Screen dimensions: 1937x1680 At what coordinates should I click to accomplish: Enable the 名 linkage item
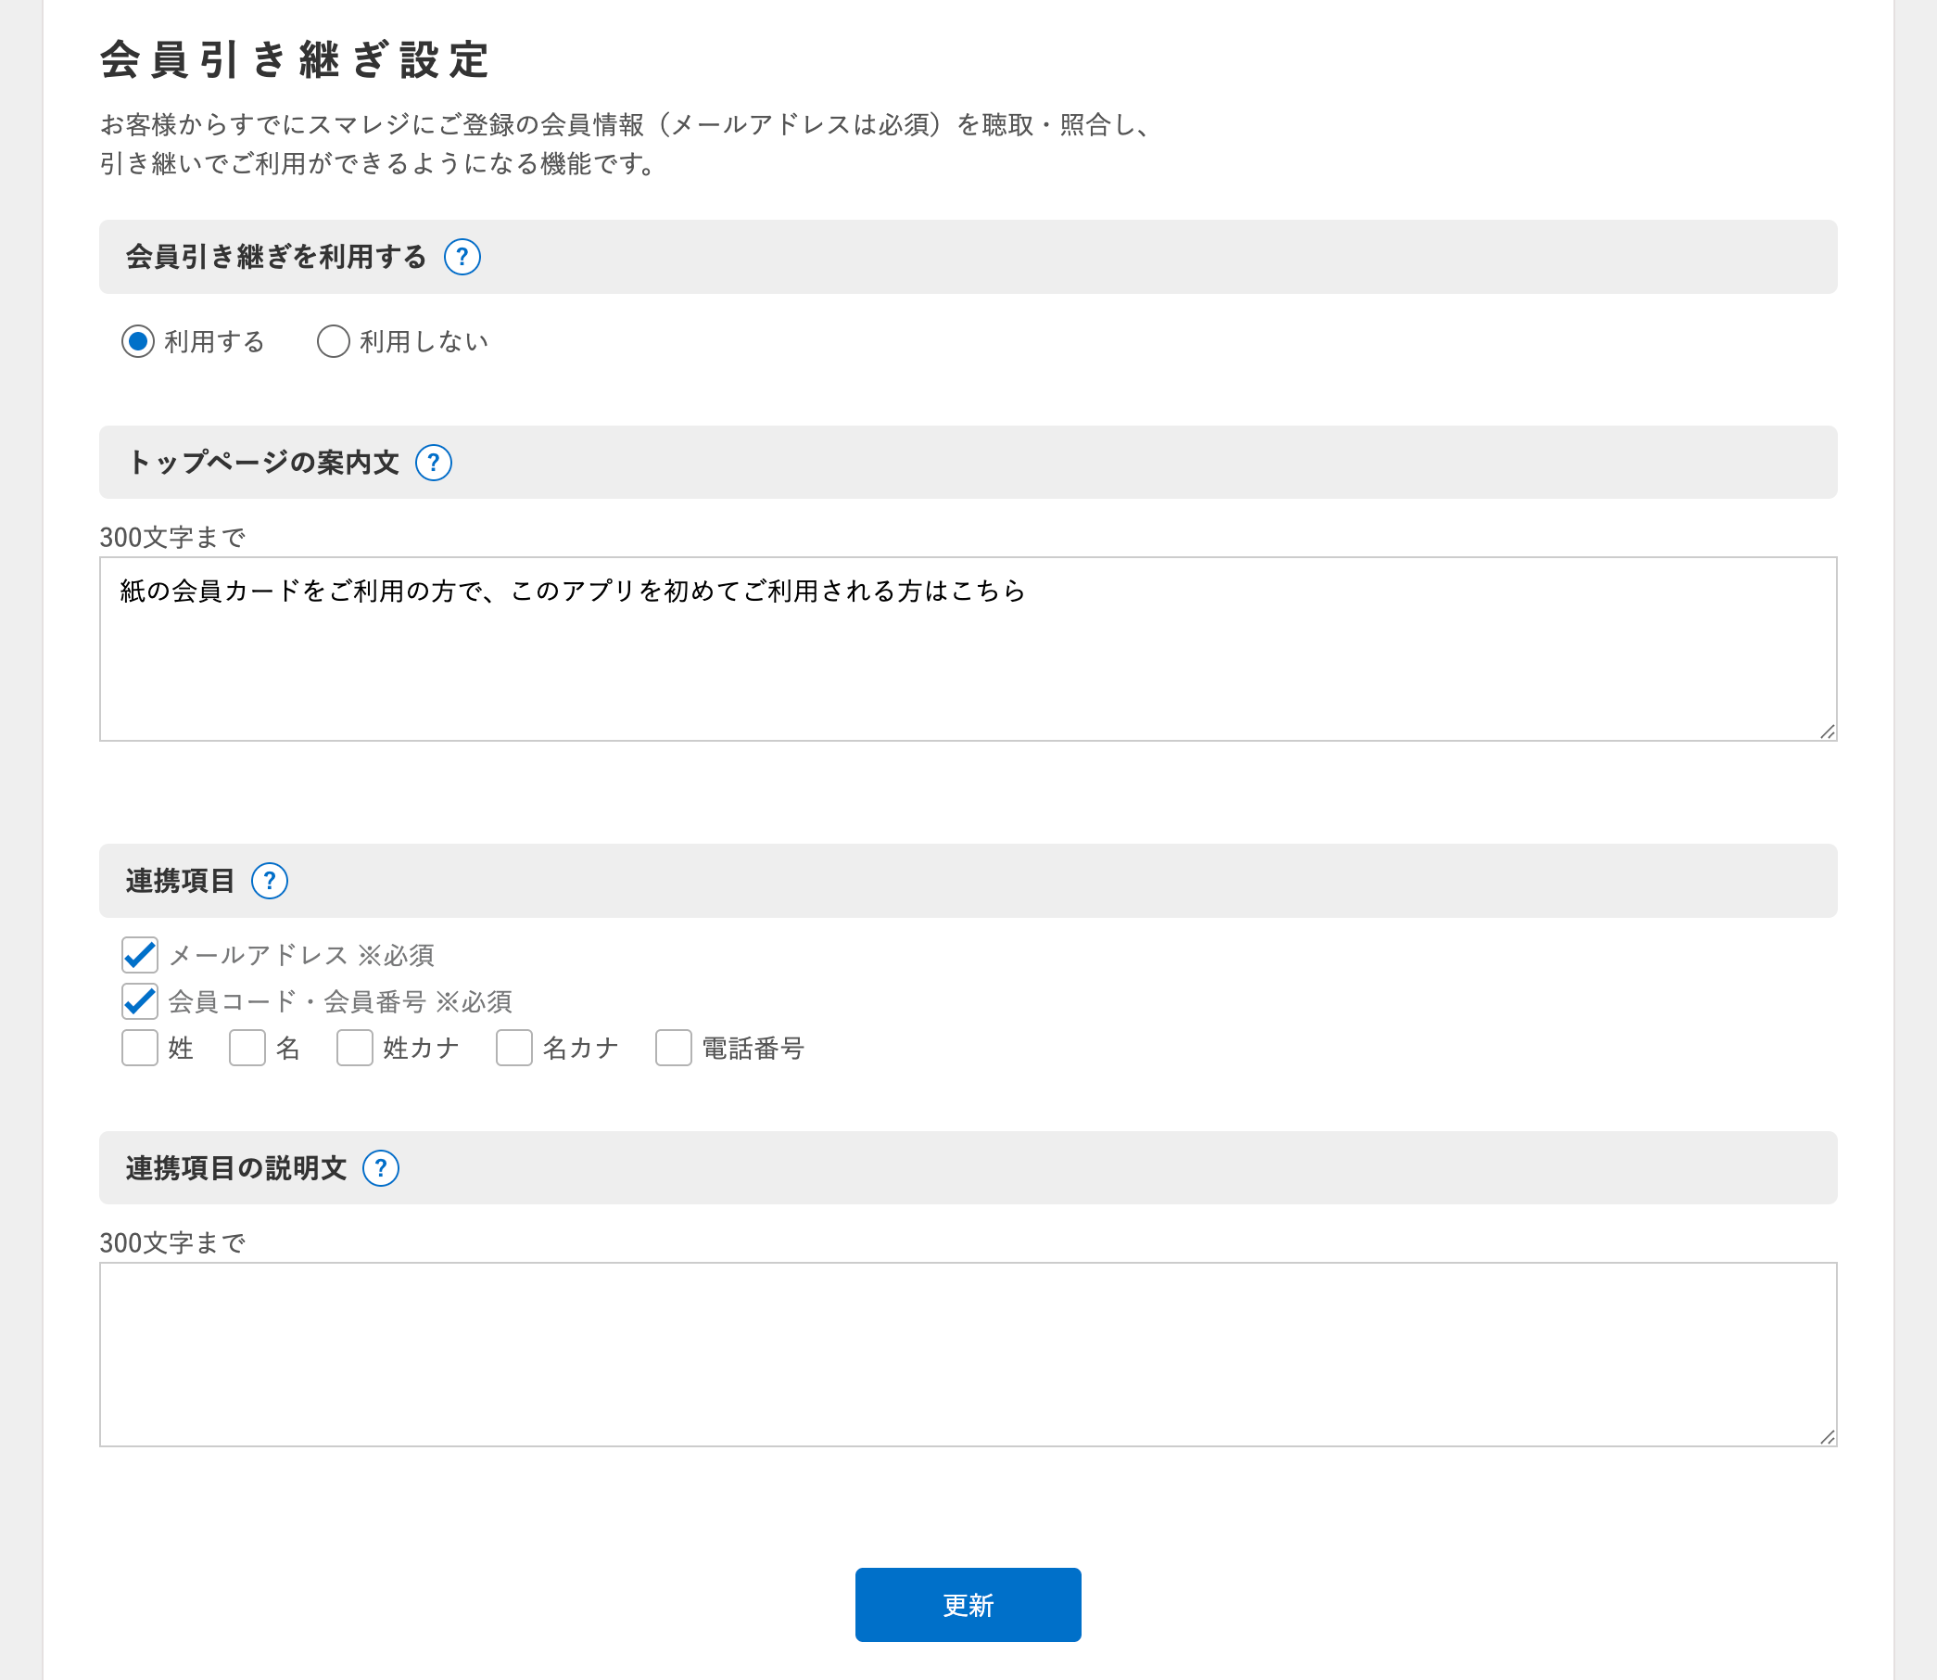click(x=247, y=1048)
